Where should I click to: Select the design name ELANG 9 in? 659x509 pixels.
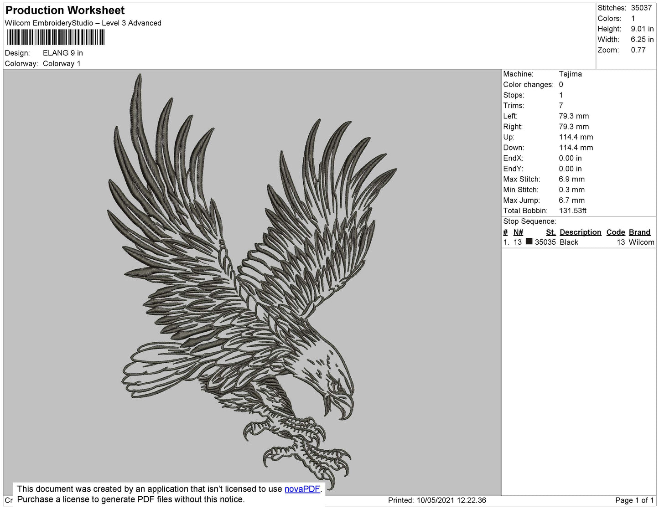63,53
